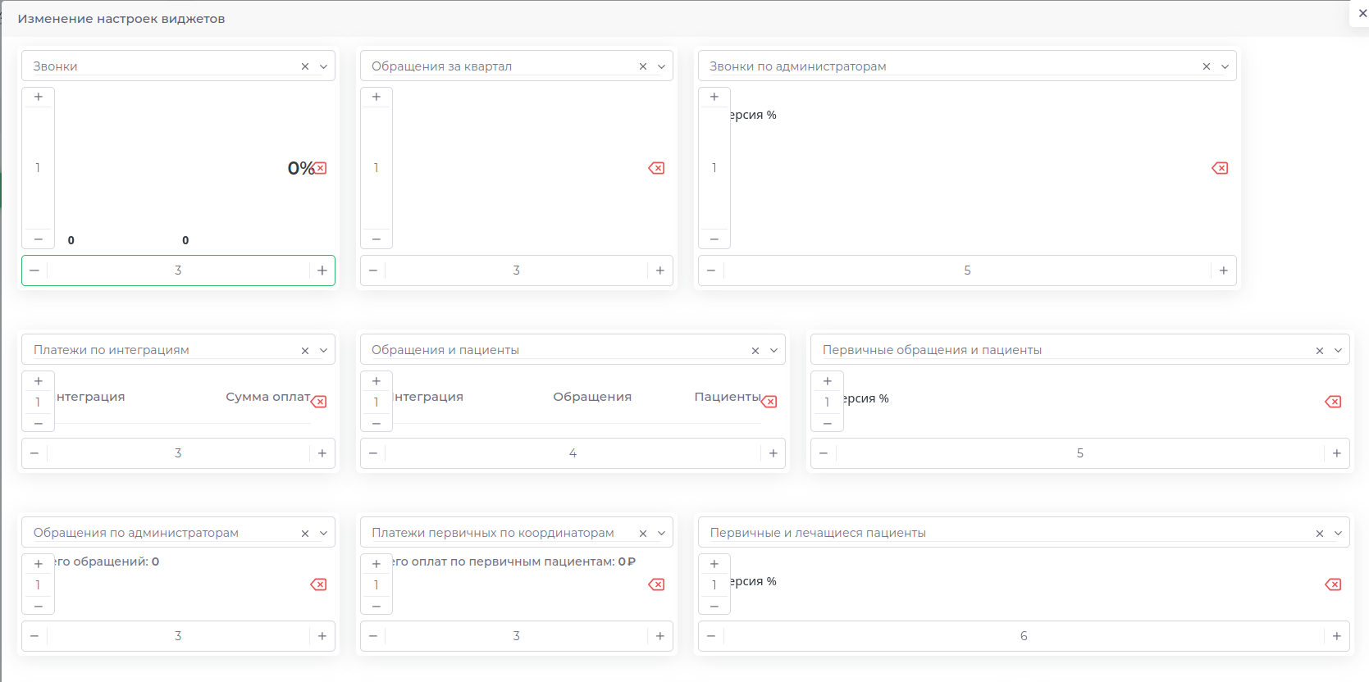1369x682 pixels.
Task: Decrease width of Обращения за квартал widget
Action: pyautogui.click(x=373, y=271)
